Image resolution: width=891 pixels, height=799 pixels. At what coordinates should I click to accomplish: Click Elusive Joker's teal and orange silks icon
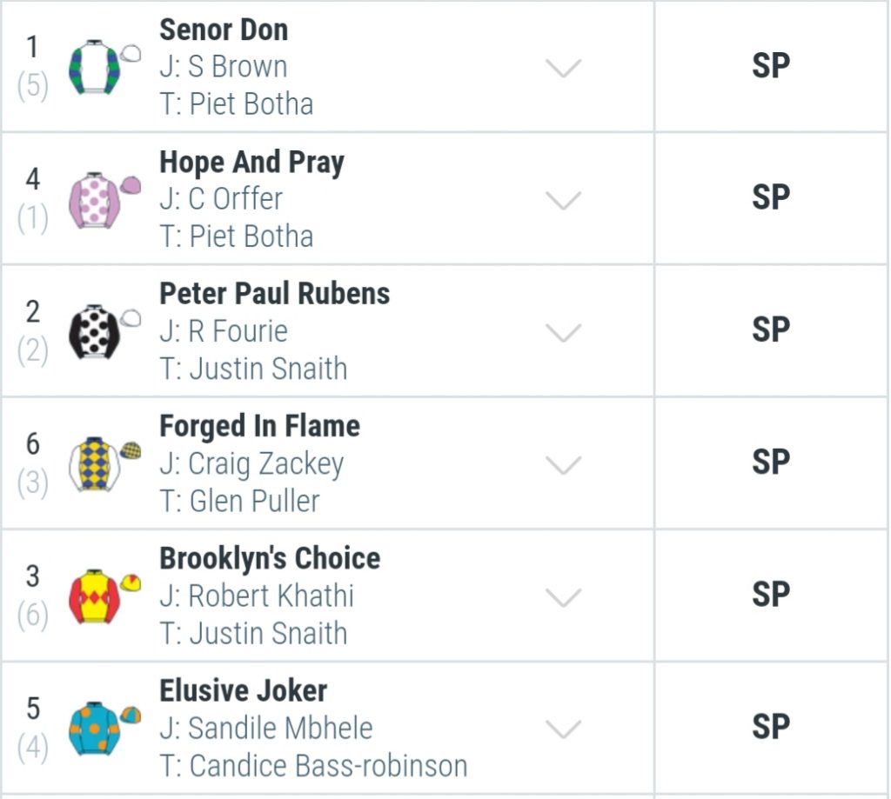104,729
